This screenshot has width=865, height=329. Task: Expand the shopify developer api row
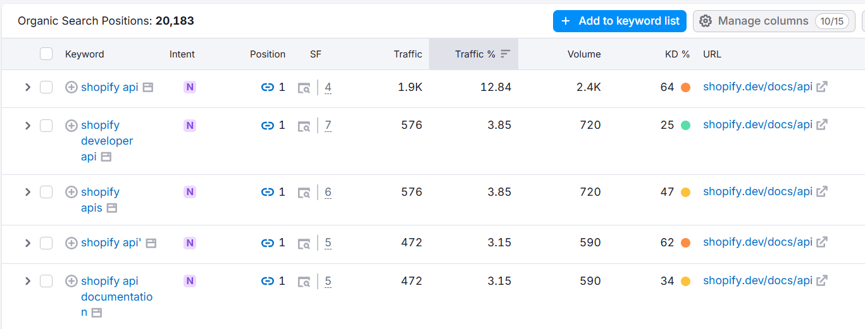coord(27,126)
